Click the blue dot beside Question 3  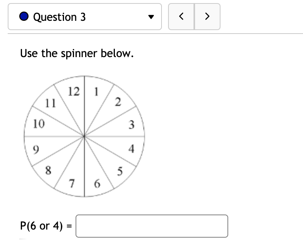point(25,17)
